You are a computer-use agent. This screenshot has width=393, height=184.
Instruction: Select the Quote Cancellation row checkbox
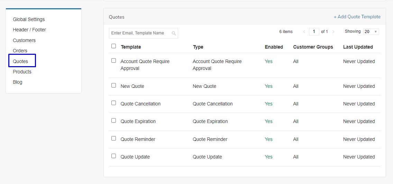point(113,103)
